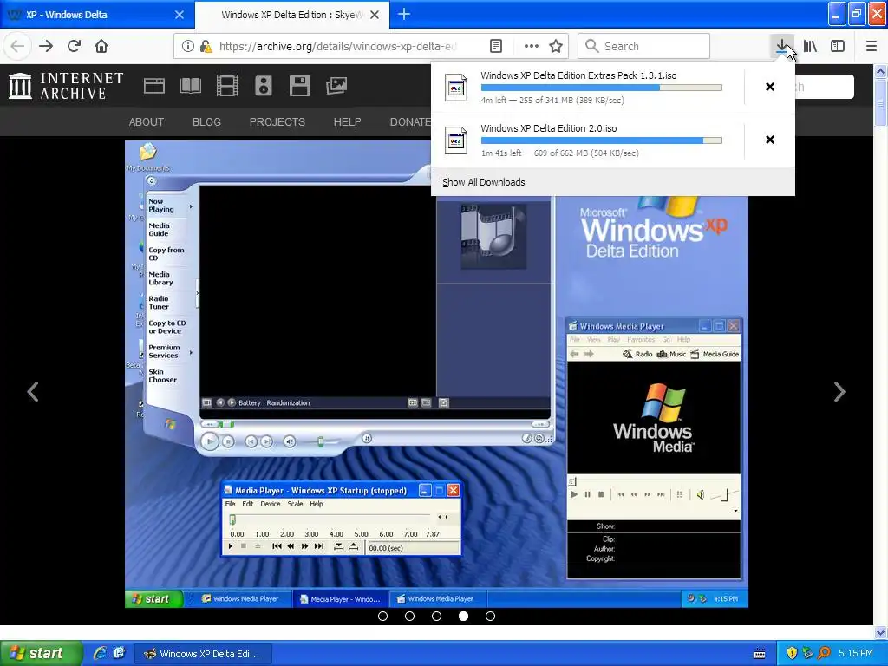Click the browser Search field

click(644, 46)
